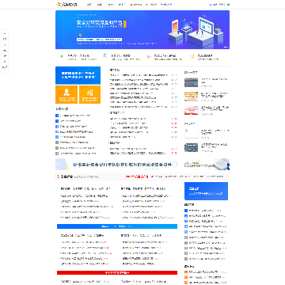Open the blue promo tile above the orange tiles
The image size is (285, 285).
coord(78,75)
